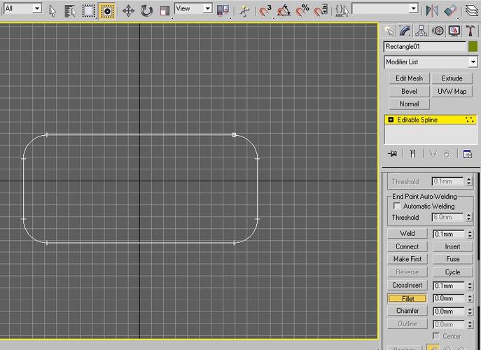Open Configure Modifier Sets icon
481x350 pixels.
coord(468,154)
